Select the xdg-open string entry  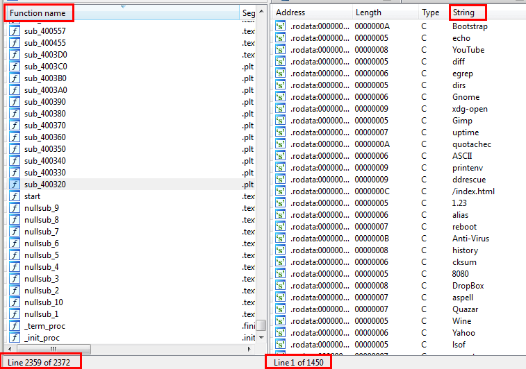(470, 109)
